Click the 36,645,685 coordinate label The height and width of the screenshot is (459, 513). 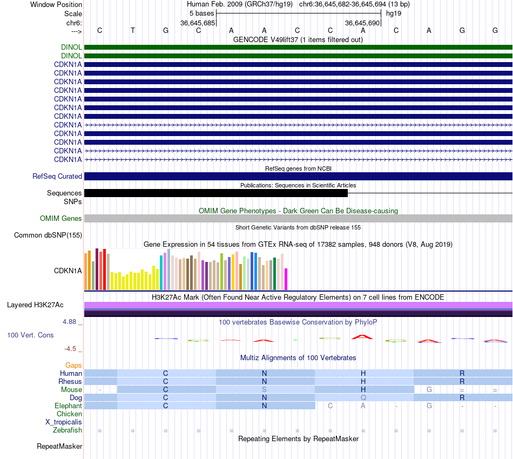(198, 23)
